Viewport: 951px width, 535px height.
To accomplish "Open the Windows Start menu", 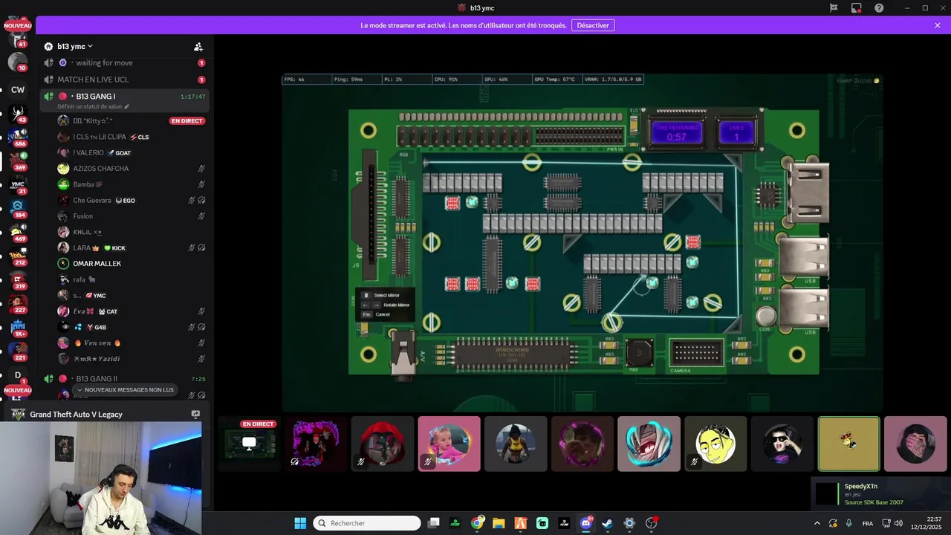I will coord(300,523).
